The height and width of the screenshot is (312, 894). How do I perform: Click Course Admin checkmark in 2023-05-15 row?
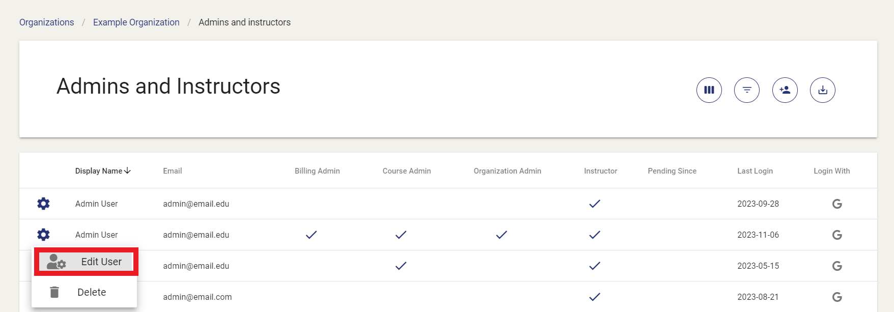pos(401,266)
